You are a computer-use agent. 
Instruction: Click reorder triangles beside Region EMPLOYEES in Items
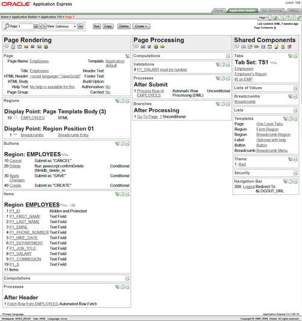(63, 205)
